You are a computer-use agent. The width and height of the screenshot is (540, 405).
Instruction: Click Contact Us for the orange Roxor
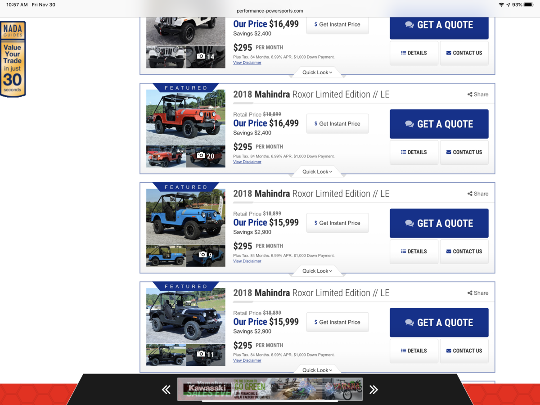click(x=464, y=152)
